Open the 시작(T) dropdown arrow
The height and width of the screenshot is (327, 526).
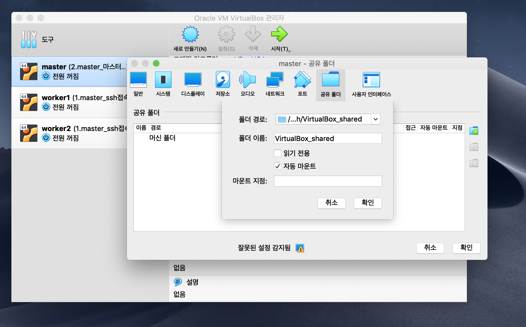(x=290, y=51)
